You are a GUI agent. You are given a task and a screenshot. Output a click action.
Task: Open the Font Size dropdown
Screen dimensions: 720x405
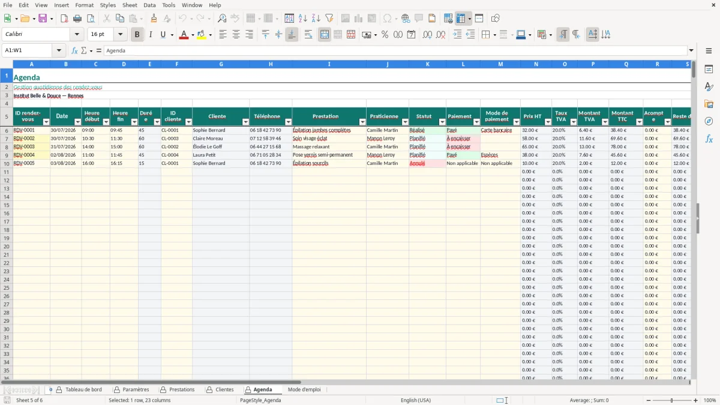(x=120, y=35)
